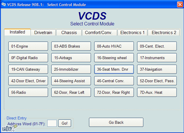Open the 17-Instruments module
184x133 pixels.
tap(157, 58)
